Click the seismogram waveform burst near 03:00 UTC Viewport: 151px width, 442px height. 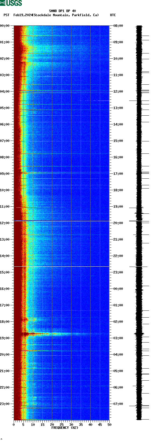[x=139, y=334]
